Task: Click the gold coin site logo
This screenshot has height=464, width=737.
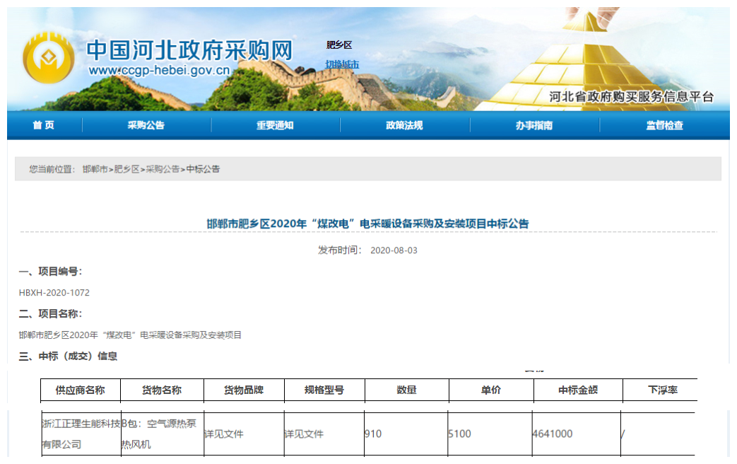Action: click(49, 59)
